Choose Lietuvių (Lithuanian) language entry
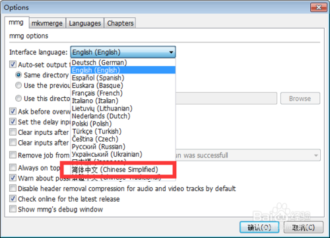The image size is (330, 238). (123, 108)
